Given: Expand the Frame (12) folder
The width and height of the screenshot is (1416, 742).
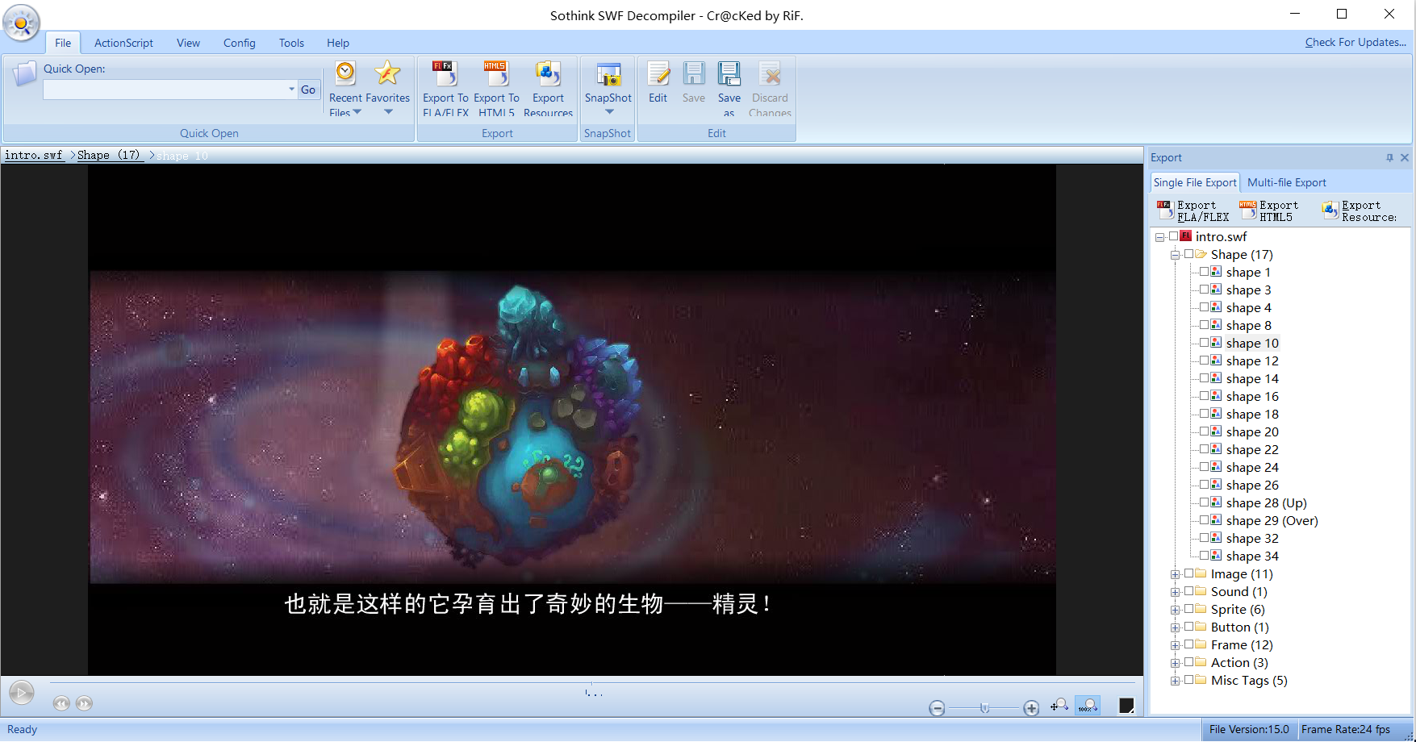Looking at the screenshot, I should [1175, 645].
